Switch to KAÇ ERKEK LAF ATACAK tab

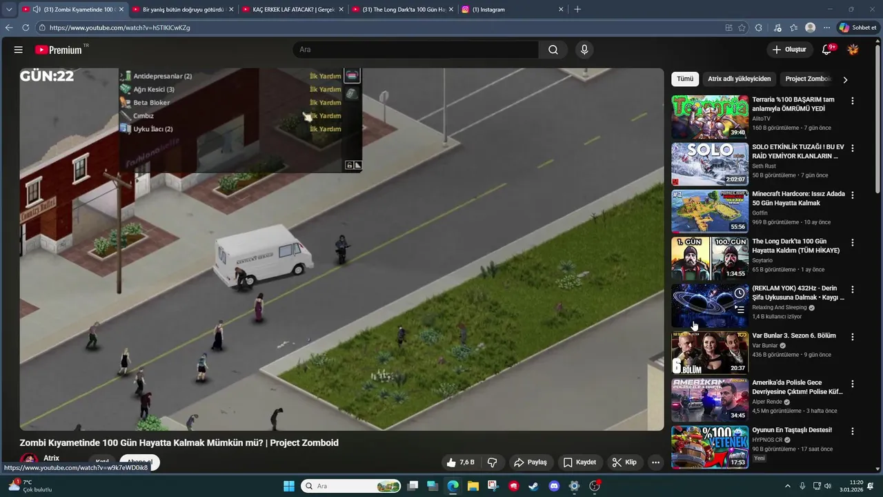click(293, 10)
